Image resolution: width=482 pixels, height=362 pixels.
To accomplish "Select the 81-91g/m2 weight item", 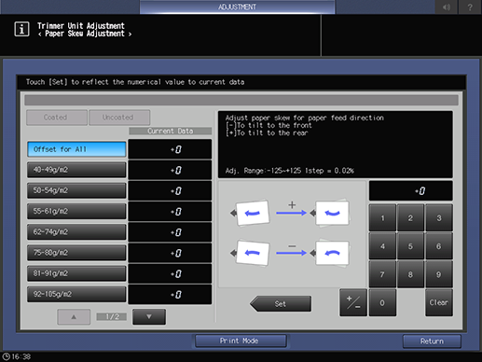I will coord(76,273).
